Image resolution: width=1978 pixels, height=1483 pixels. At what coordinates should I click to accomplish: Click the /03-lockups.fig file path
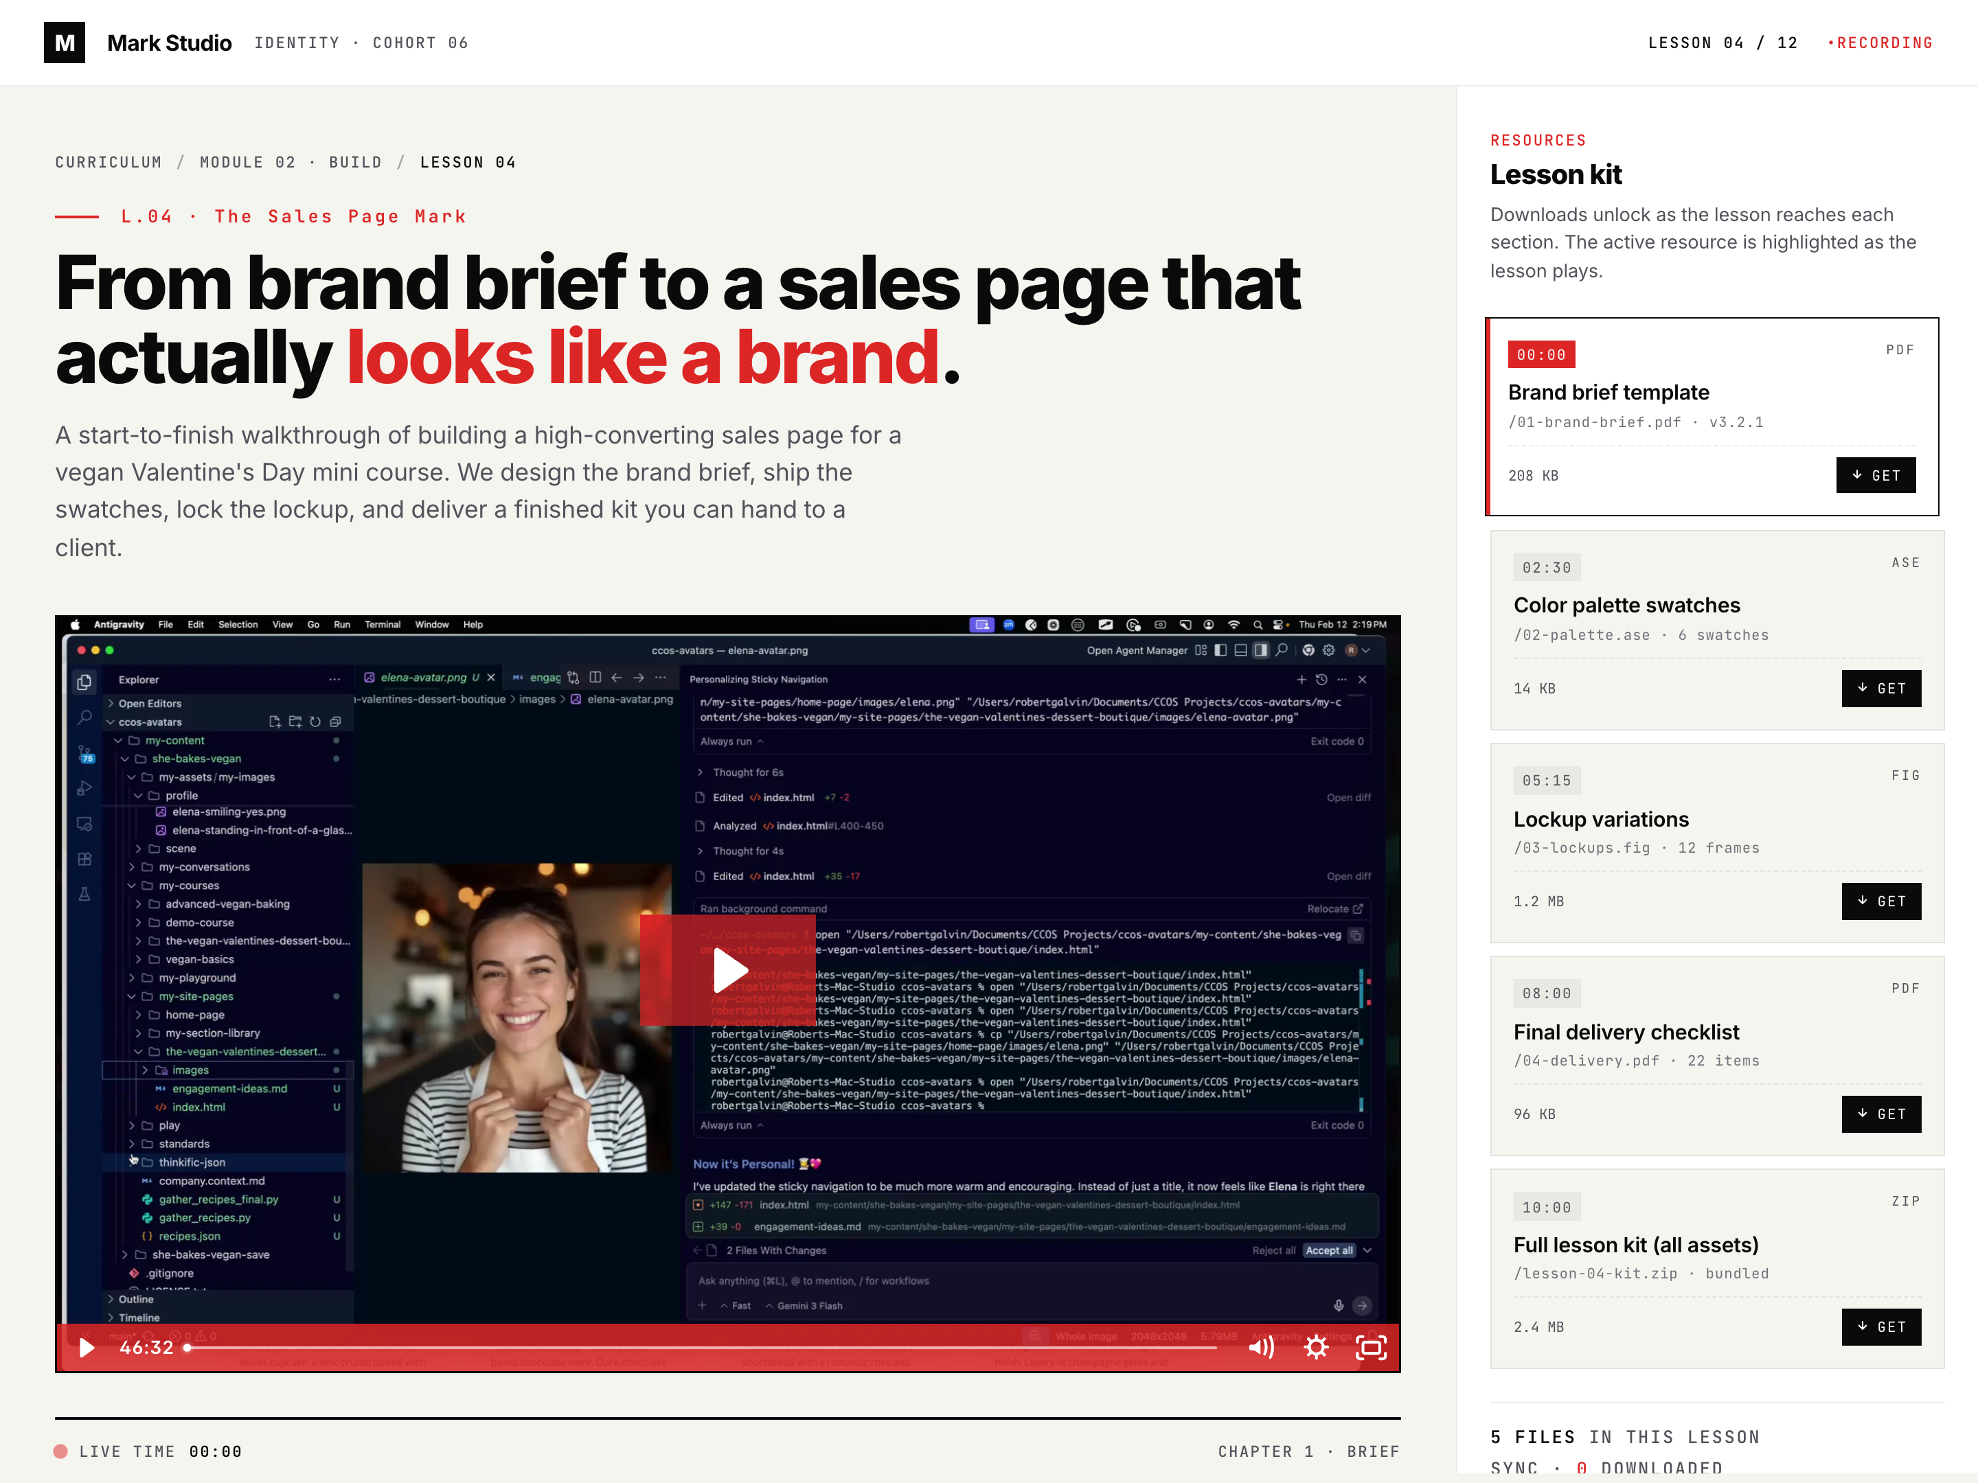point(1582,847)
